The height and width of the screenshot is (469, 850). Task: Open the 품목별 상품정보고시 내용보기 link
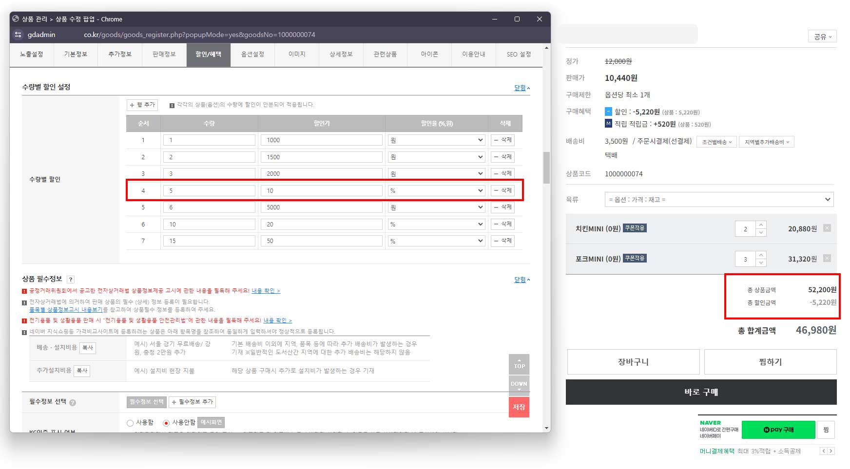(66, 310)
